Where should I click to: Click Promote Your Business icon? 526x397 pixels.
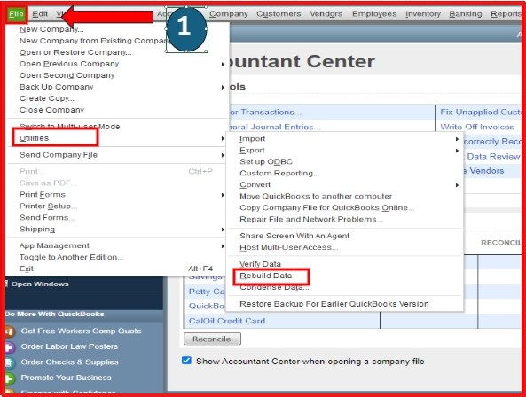coord(10,378)
